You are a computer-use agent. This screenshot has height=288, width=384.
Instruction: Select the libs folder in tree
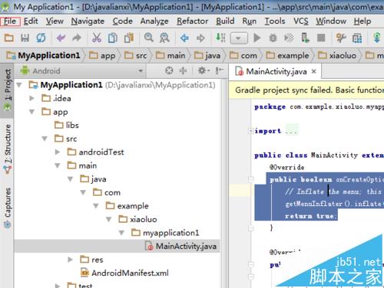click(67, 125)
